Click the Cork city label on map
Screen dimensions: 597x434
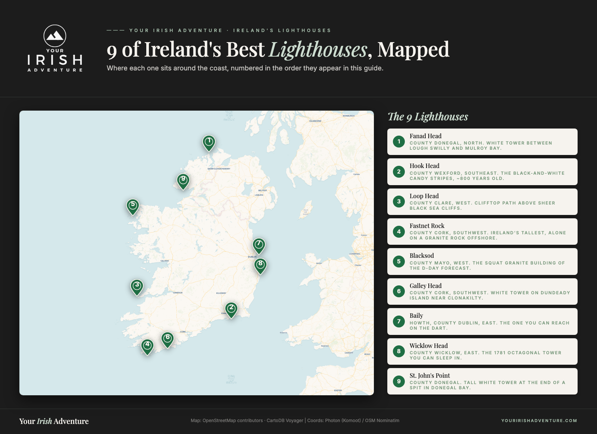tap(183, 332)
